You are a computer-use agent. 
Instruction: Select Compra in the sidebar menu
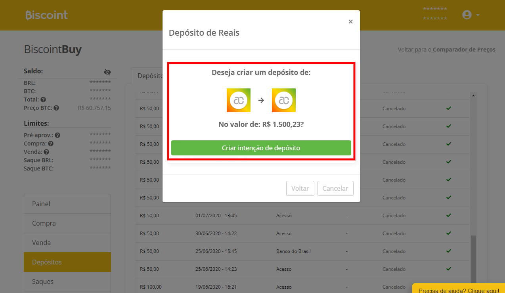67,223
